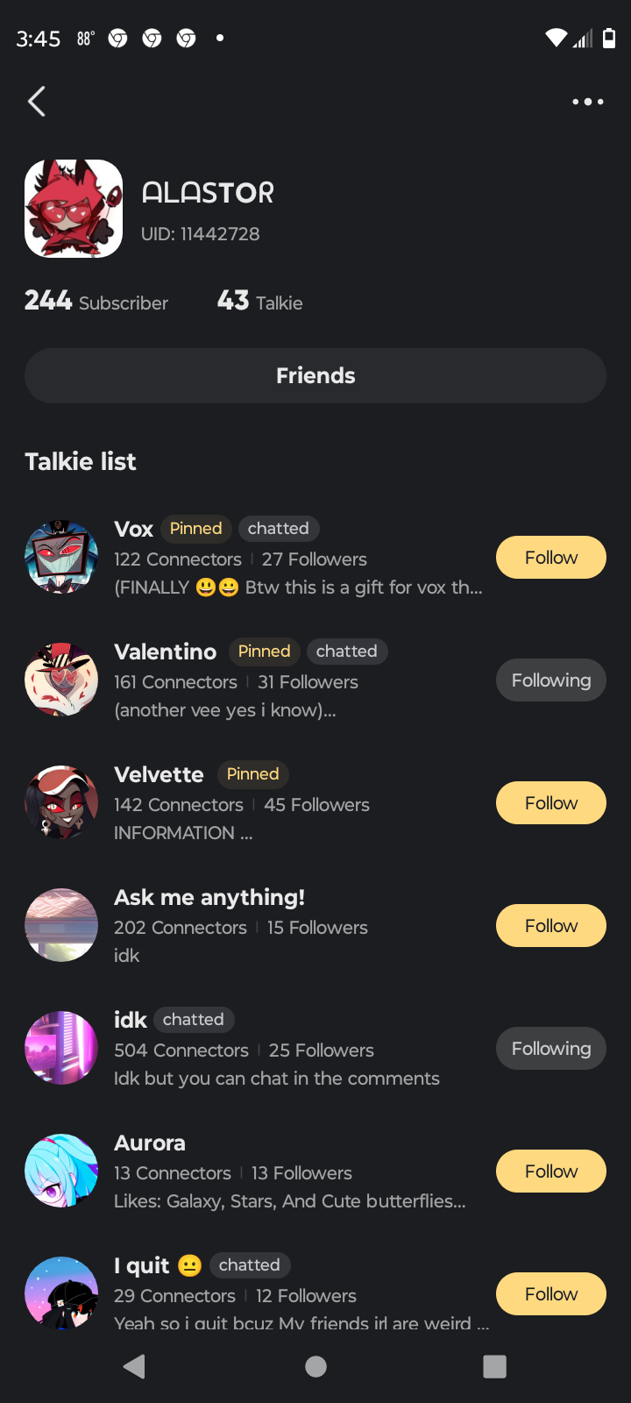Unfollow Valentino via Following button

coord(550,680)
